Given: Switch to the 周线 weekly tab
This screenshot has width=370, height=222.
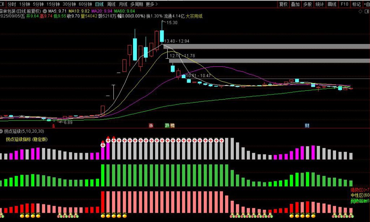Looking at the screenshot, I should pyautogui.click(x=111, y=4).
